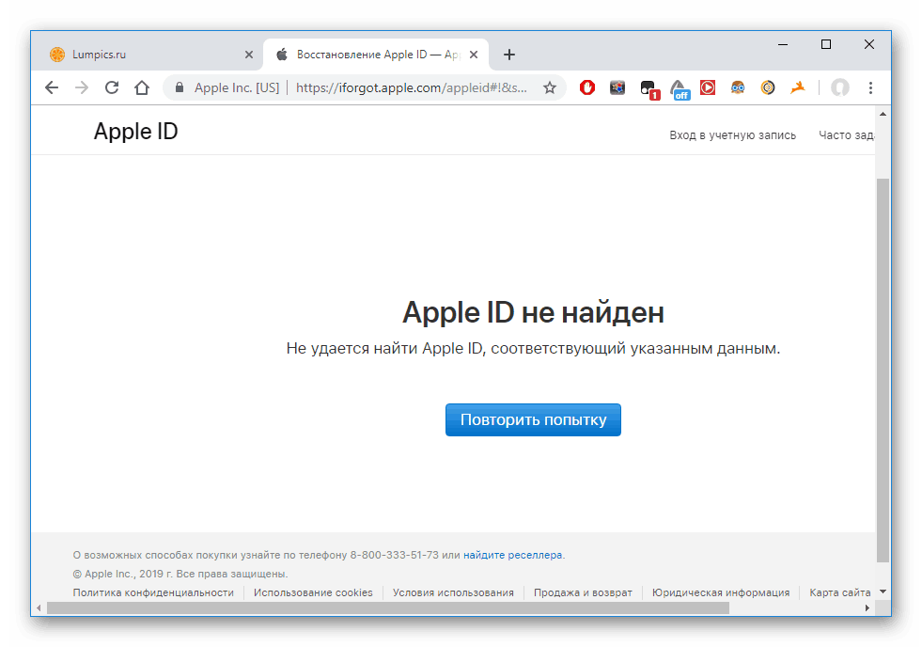Open the orange circular extension icon
Screen dimensions: 922x647
[767, 87]
